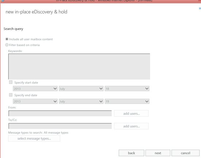Click the 'To/Cc:' label

point(12,120)
